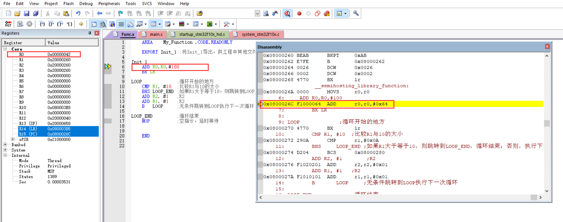Collapse the Core register group
The width and height of the screenshot is (563, 222).
5,49
